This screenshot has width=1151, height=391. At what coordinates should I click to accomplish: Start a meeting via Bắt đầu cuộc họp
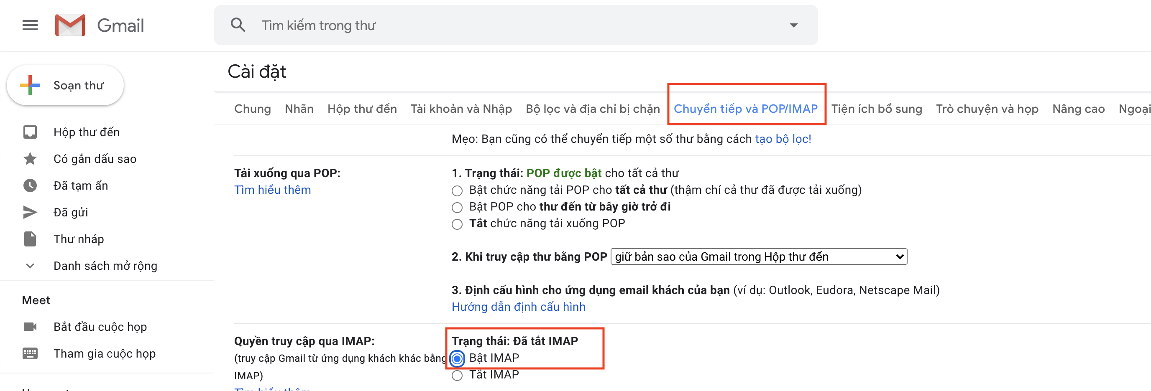pyautogui.click(x=100, y=327)
